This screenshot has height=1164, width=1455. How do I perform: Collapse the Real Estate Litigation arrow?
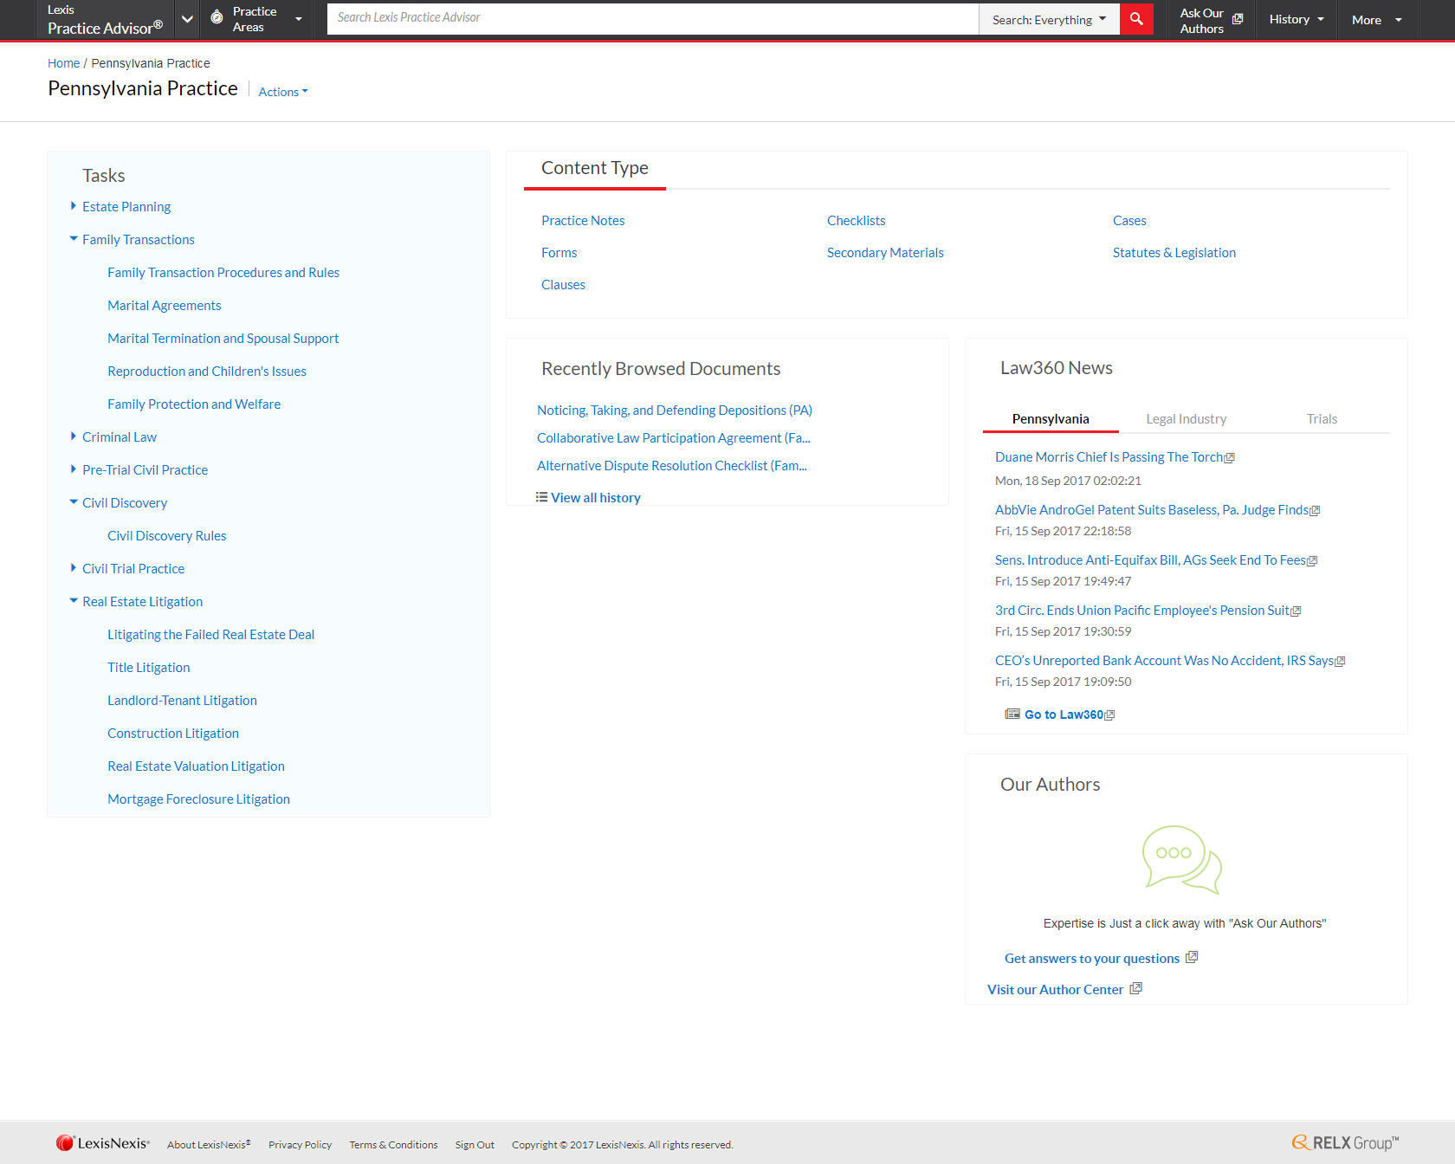[x=73, y=601]
